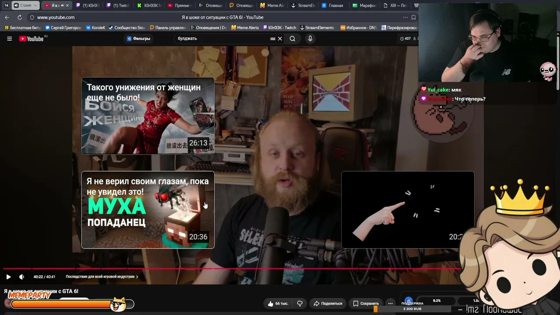560x315 pixels.
Task: Mute the video volume
Action: tap(21, 276)
